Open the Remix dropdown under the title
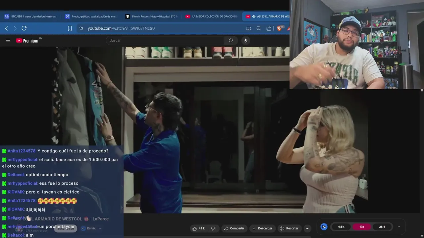The height and width of the screenshot is (238, 424). tap(91, 228)
